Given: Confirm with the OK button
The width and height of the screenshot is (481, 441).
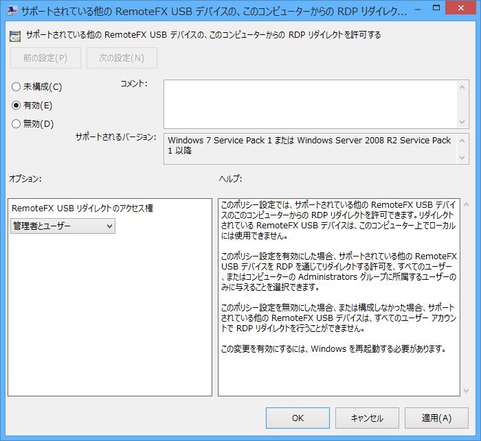Looking at the screenshot, I should (x=298, y=418).
